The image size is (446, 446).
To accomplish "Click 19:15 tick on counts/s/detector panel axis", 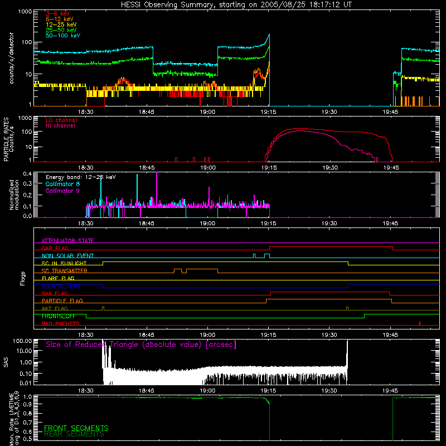I will pos(269,112).
